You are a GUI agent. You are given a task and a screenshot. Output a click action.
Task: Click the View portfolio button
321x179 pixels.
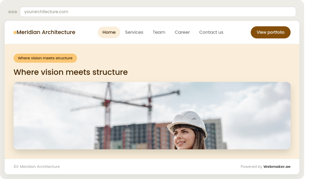tap(270, 32)
